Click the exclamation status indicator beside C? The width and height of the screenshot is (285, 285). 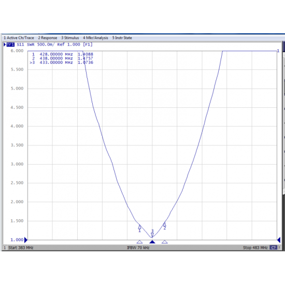[279, 248]
